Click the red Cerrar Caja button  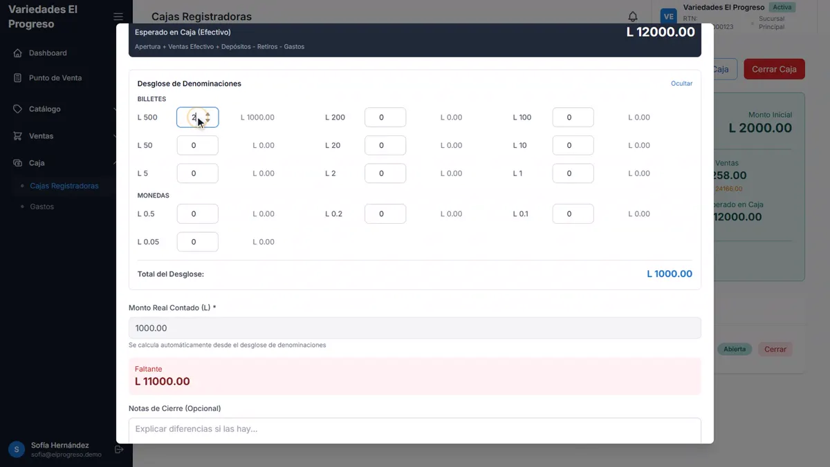774,69
